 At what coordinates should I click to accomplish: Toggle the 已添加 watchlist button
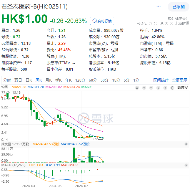click(178, 7)
